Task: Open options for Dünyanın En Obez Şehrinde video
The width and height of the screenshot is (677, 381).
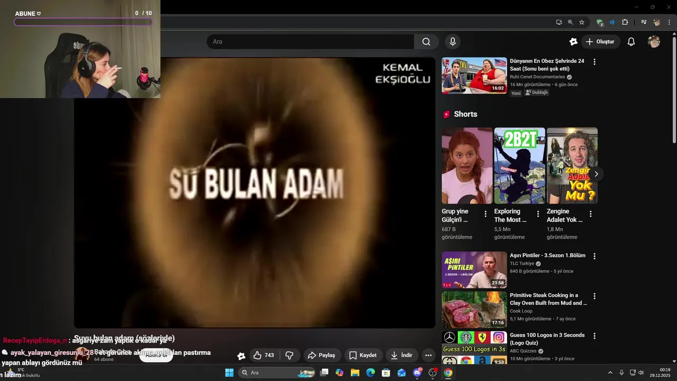Action: click(594, 62)
